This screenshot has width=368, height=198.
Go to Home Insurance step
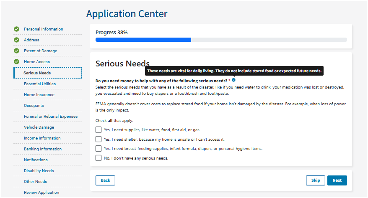tap(39, 95)
